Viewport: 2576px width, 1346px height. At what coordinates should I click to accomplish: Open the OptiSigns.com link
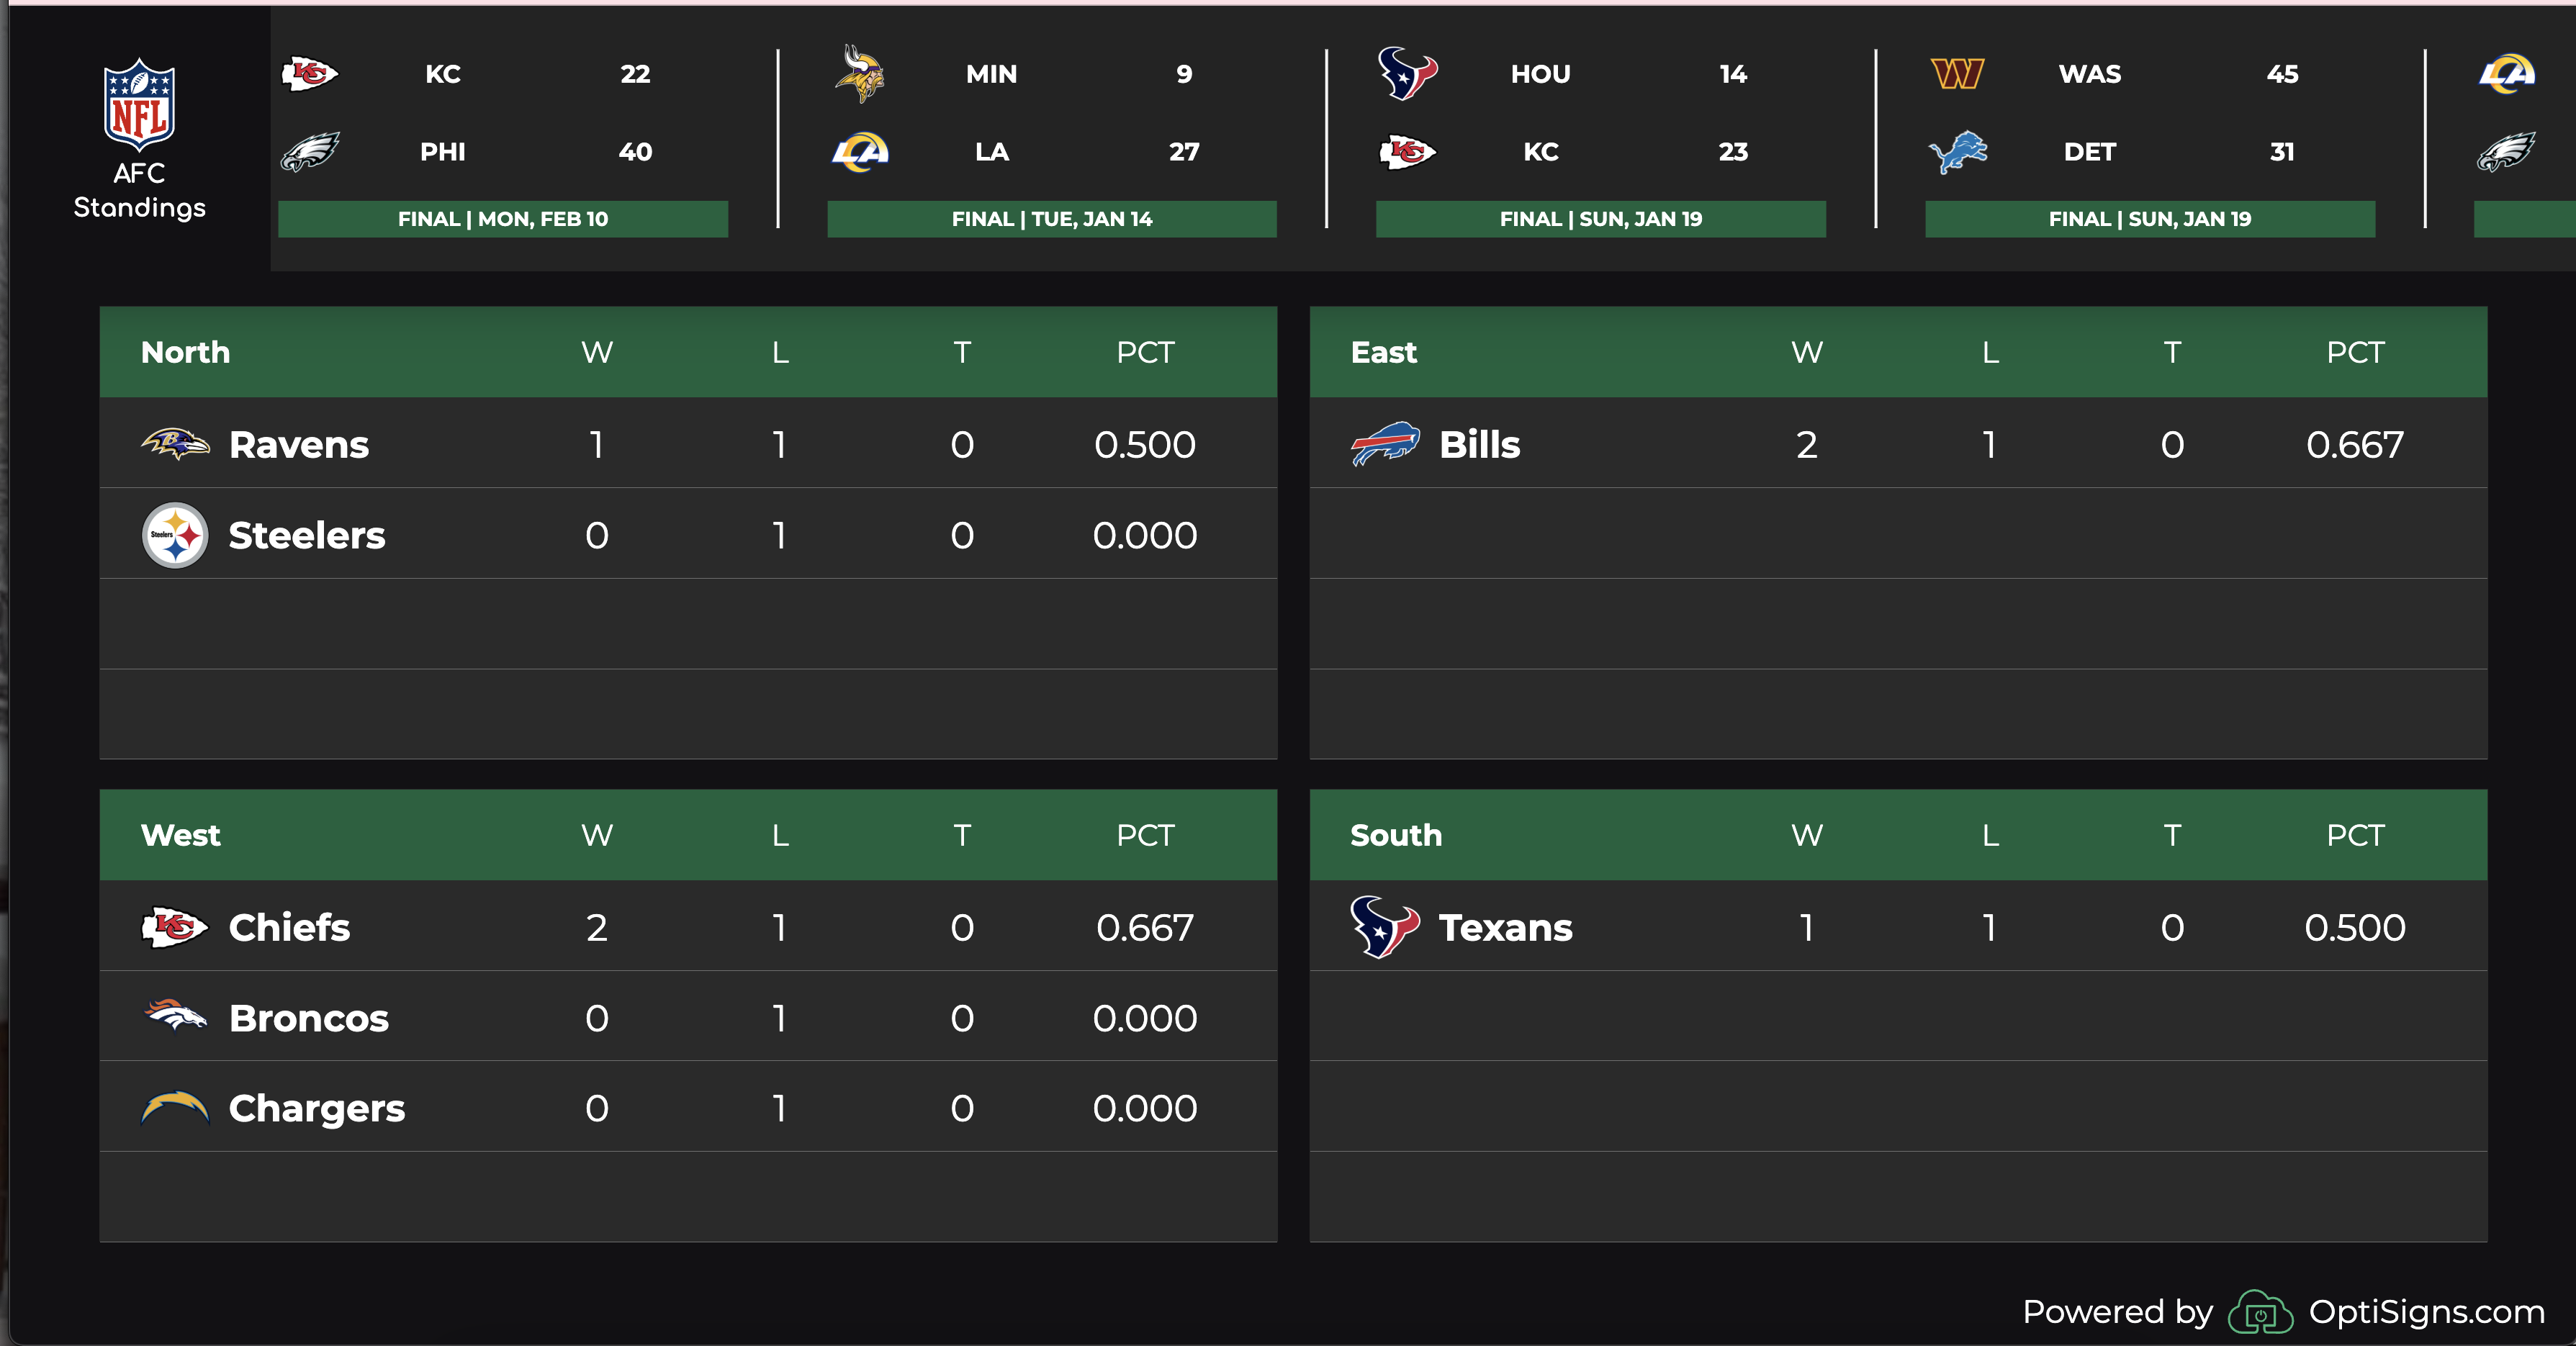click(x=2426, y=1311)
